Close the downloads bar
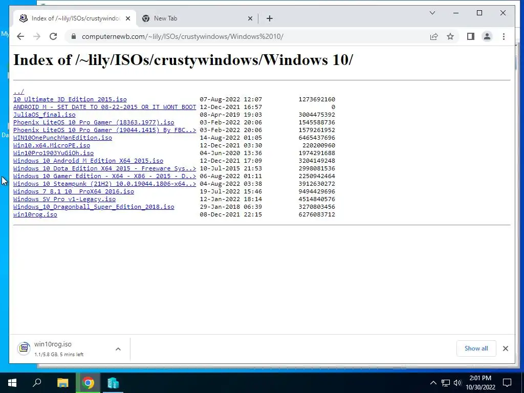Viewport: 524px width, 393px height. [505, 348]
